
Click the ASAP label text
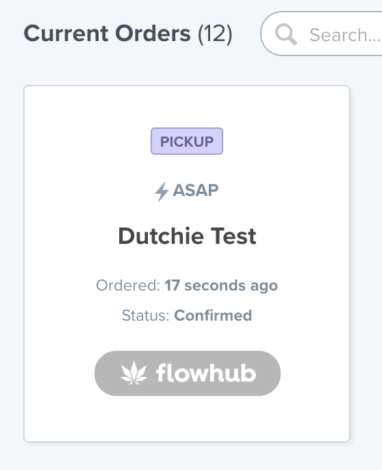click(196, 190)
